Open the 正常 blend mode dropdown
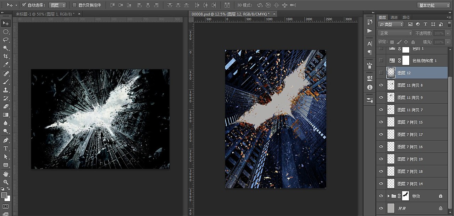Viewport: 454px width, 216px height. tap(395, 33)
